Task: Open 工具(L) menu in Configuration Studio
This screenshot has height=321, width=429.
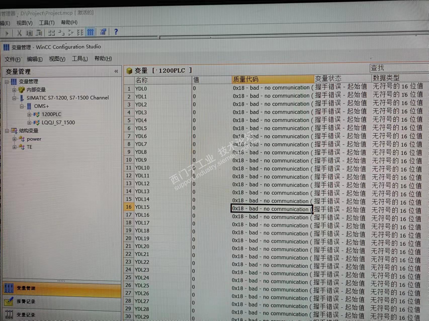Action: [80, 59]
